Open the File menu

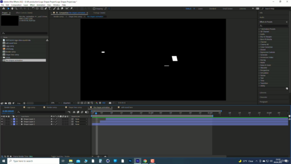(x=2, y=5)
